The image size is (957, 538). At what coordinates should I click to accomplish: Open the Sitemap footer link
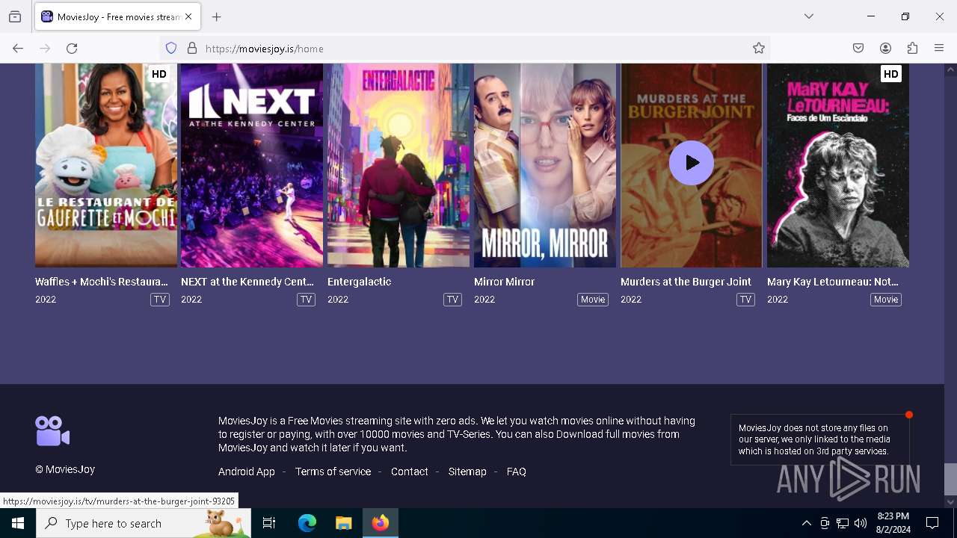tap(467, 471)
